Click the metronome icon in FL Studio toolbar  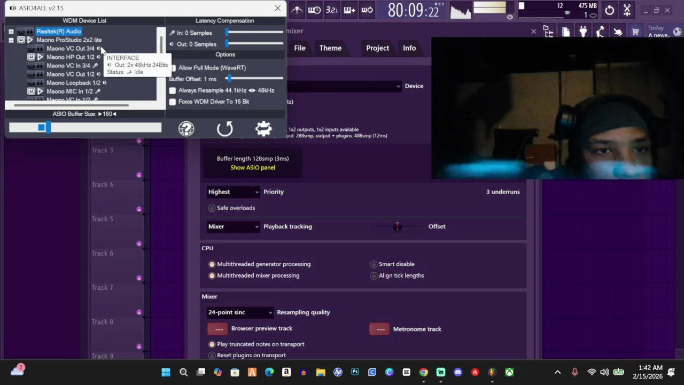point(297,10)
